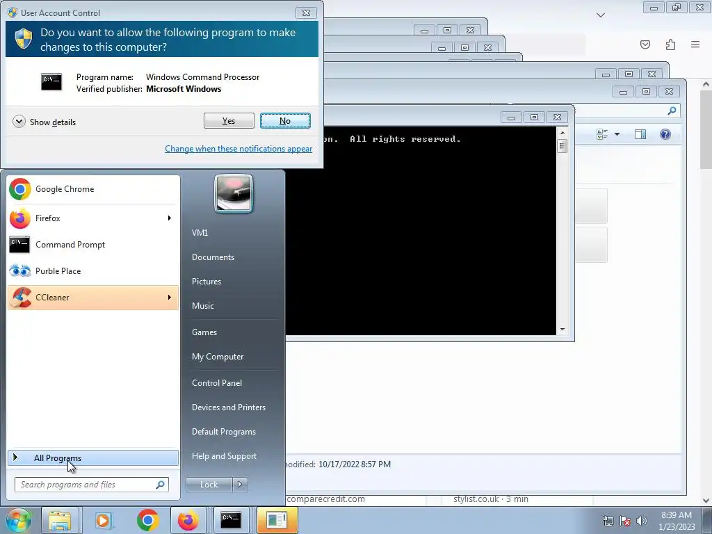Switch to Command Prompt on taskbar
712x534 pixels.
pyautogui.click(x=231, y=520)
